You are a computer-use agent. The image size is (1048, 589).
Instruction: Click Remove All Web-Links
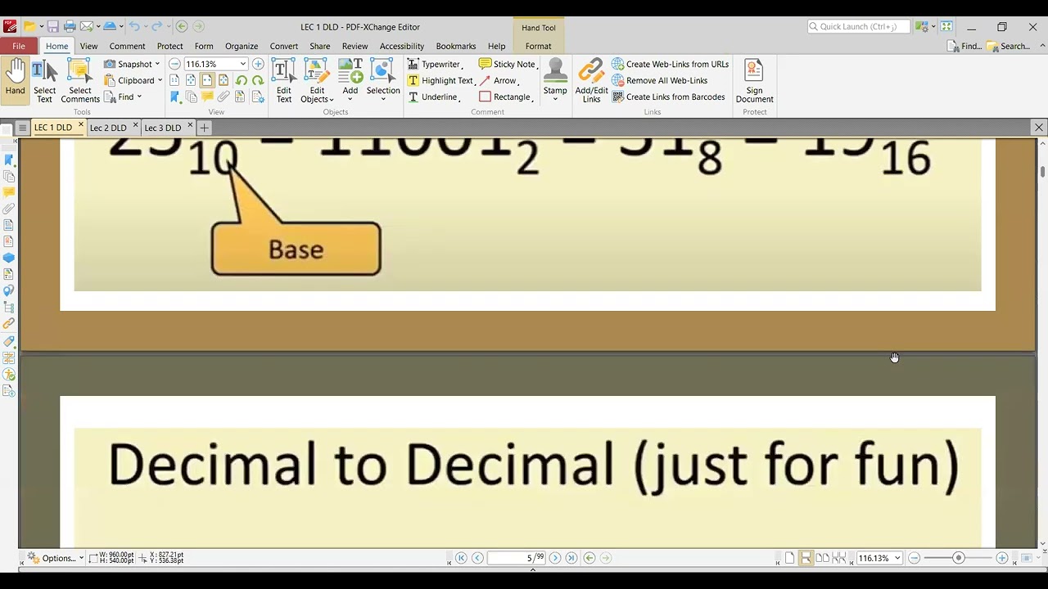pos(660,80)
